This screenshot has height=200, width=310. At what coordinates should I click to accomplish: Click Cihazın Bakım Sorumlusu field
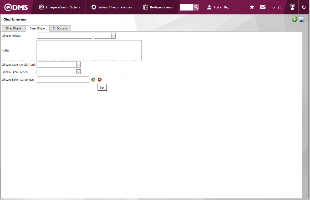pyautogui.click(x=63, y=79)
